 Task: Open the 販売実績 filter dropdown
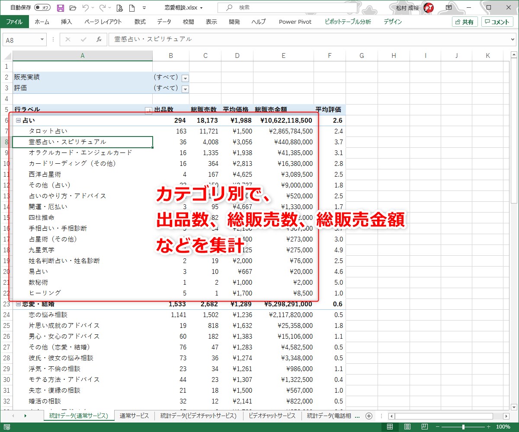pyautogui.click(x=185, y=78)
